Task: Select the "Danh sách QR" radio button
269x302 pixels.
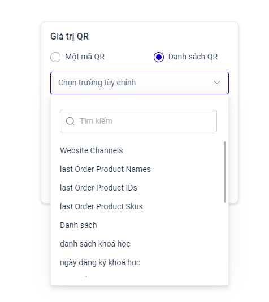Action: click(159, 57)
